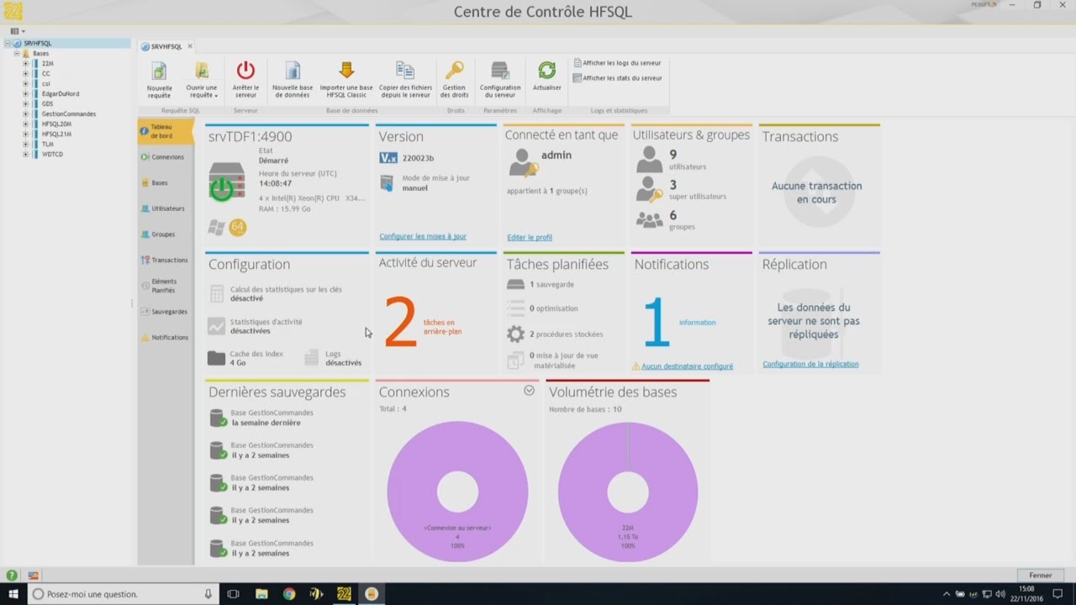Open Nouvelle requête in the ribbon
Image resolution: width=1076 pixels, height=605 pixels.
coord(159,80)
